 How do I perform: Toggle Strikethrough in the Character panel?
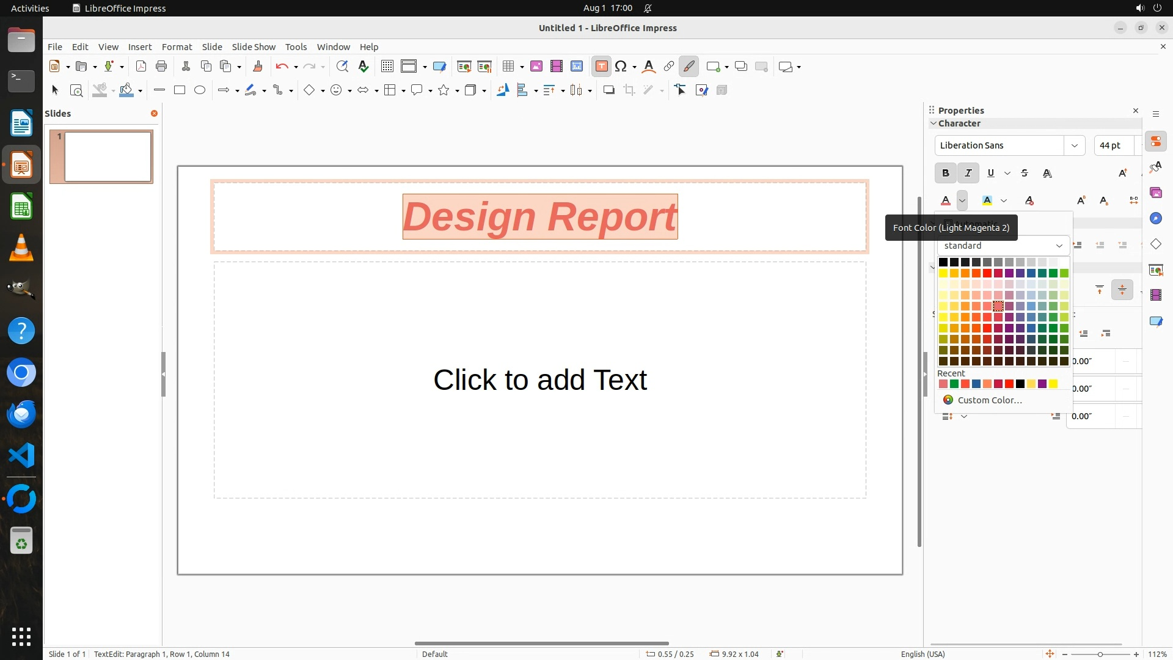(1025, 174)
